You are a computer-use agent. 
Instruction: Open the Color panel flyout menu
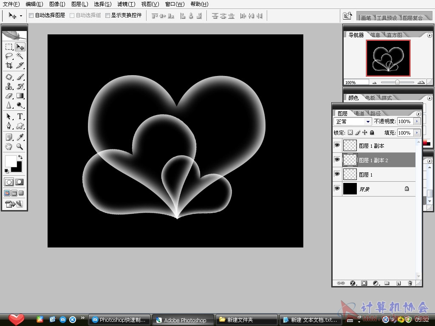click(429, 98)
